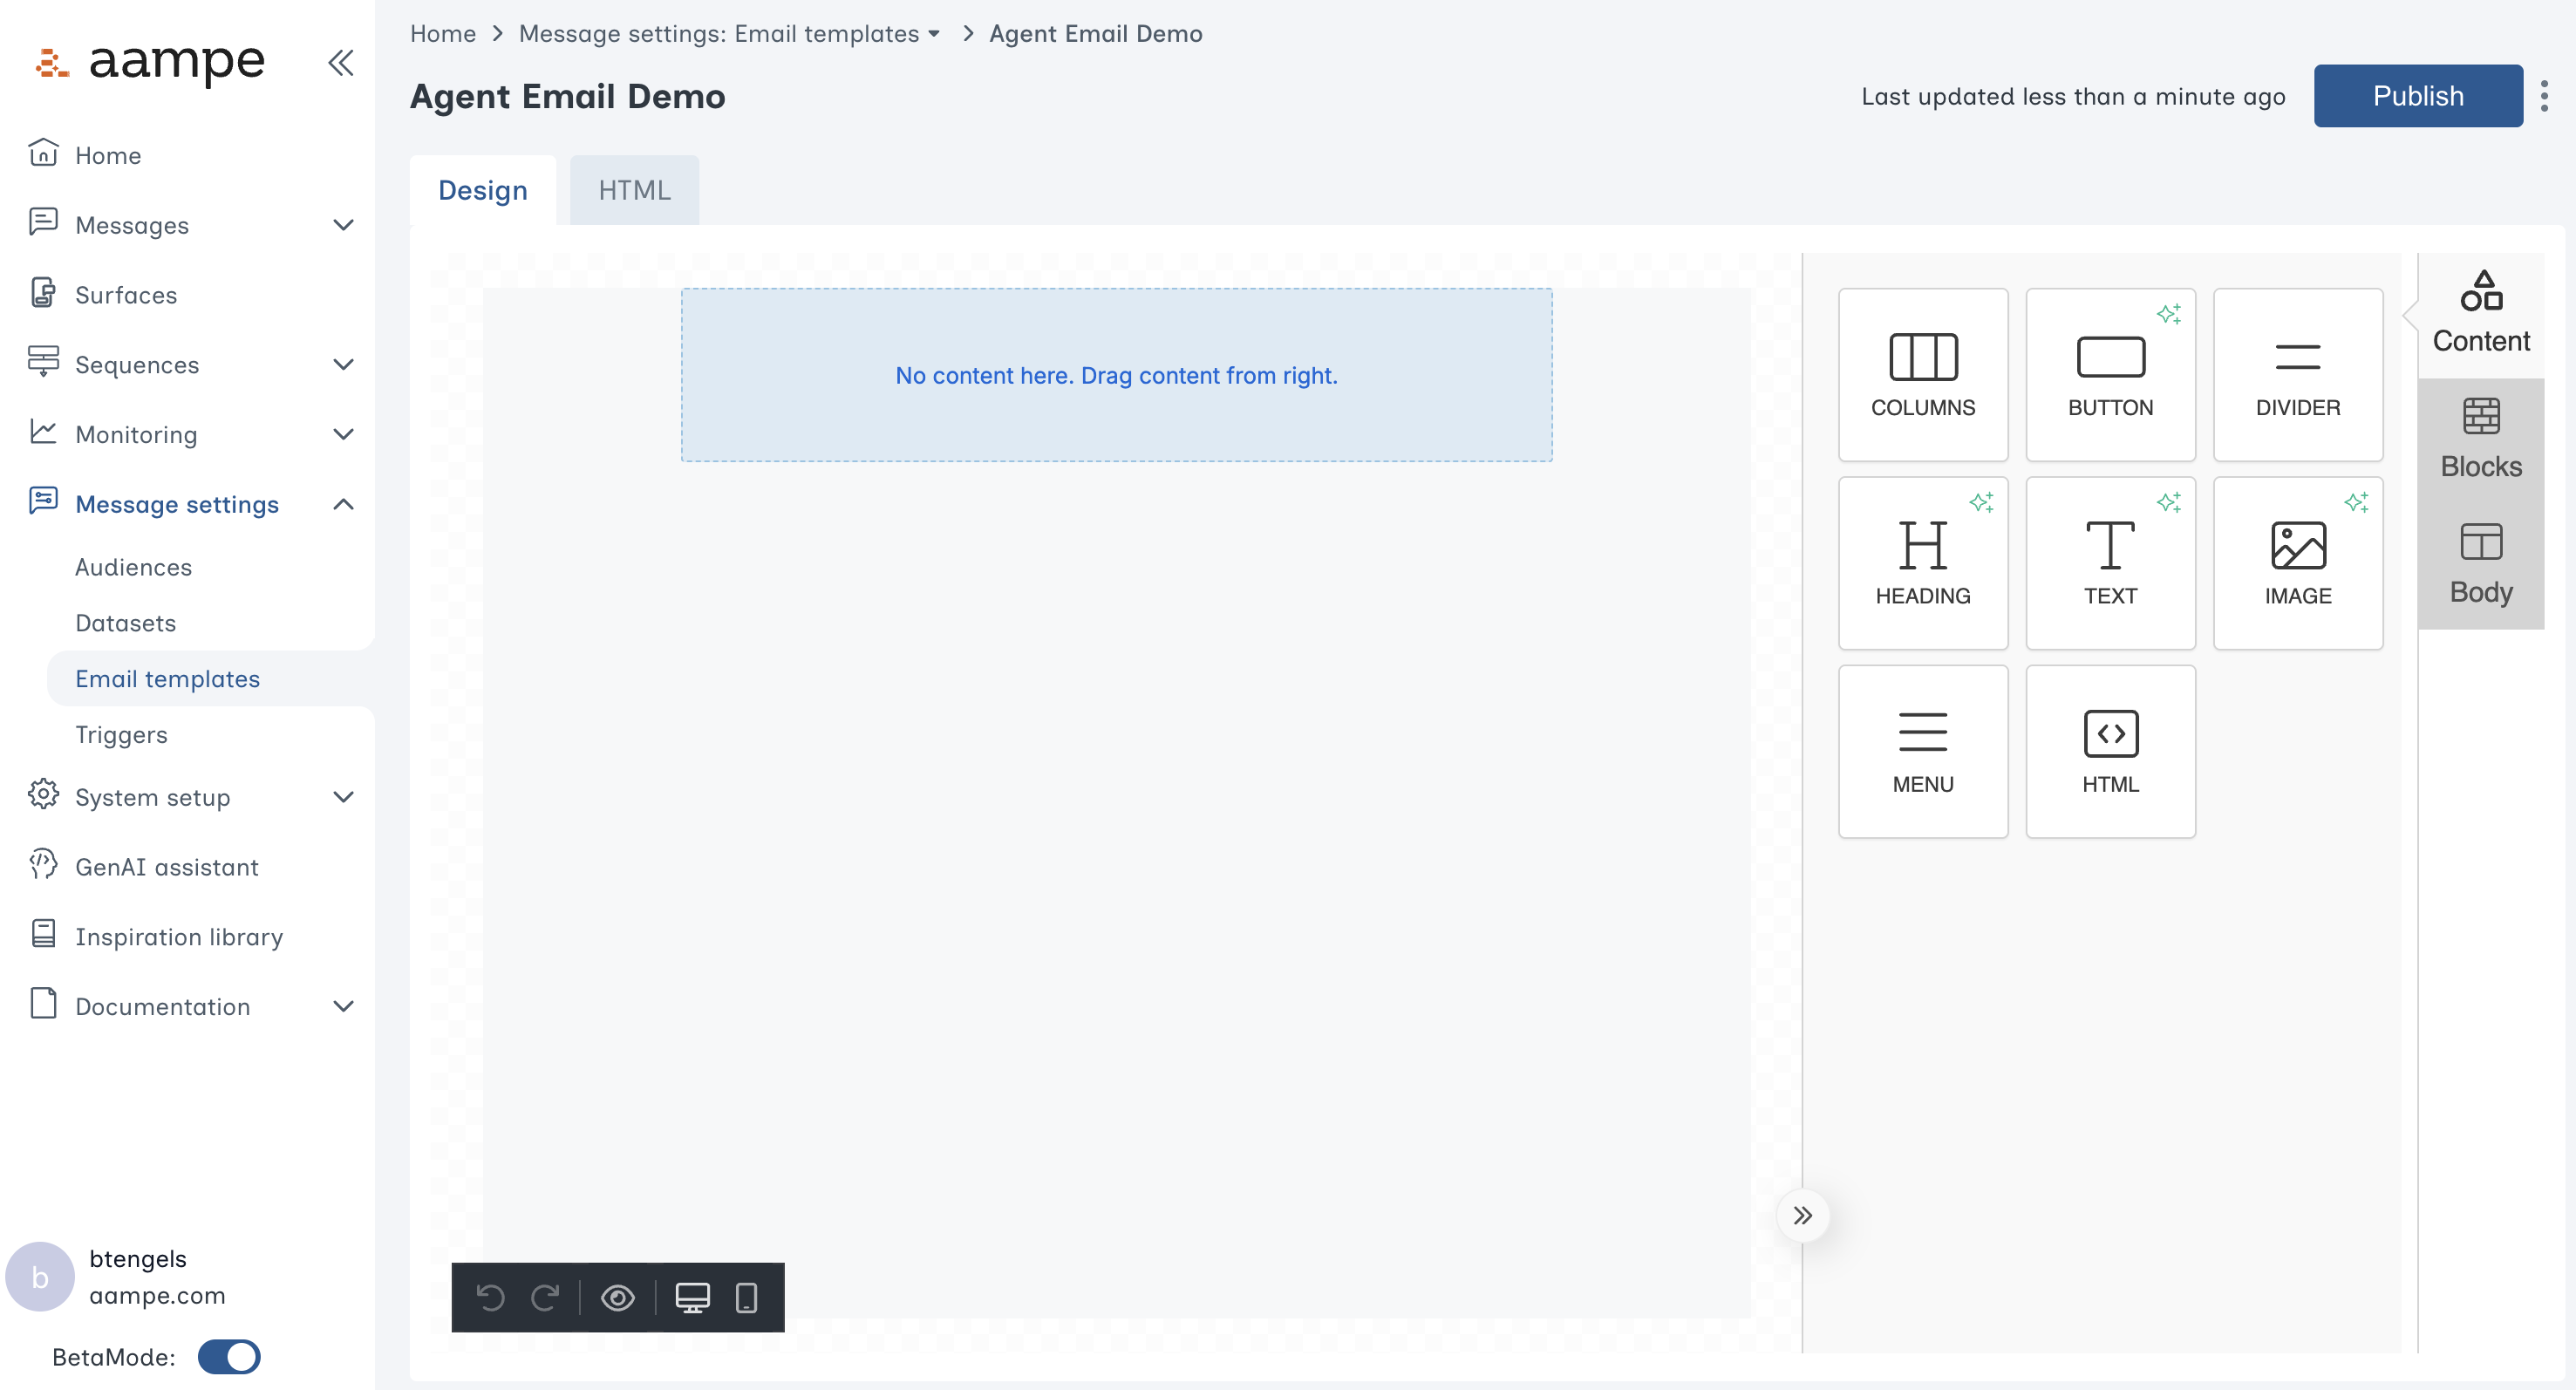Redo the last editor action
The width and height of the screenshot is (2576, 1390).
[x=545, y=1298]
